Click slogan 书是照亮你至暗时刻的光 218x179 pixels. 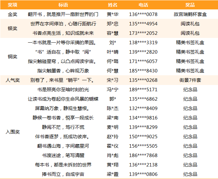tap(63, 90)
